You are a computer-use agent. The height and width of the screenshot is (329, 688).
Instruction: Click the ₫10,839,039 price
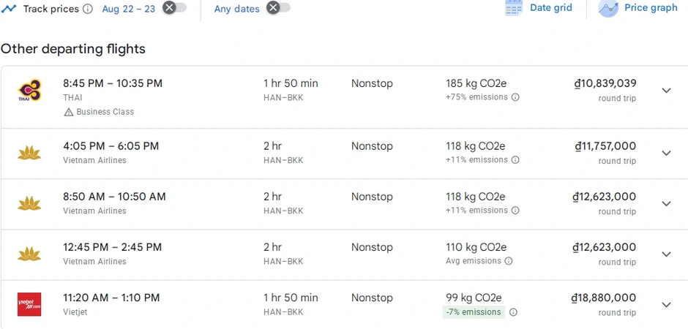click(x=605, y=83)
